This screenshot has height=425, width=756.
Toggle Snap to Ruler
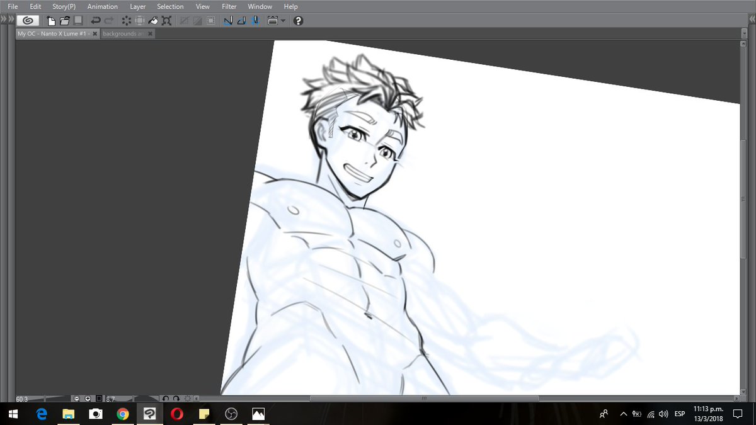pyautogui.click(x=229, y=20)
